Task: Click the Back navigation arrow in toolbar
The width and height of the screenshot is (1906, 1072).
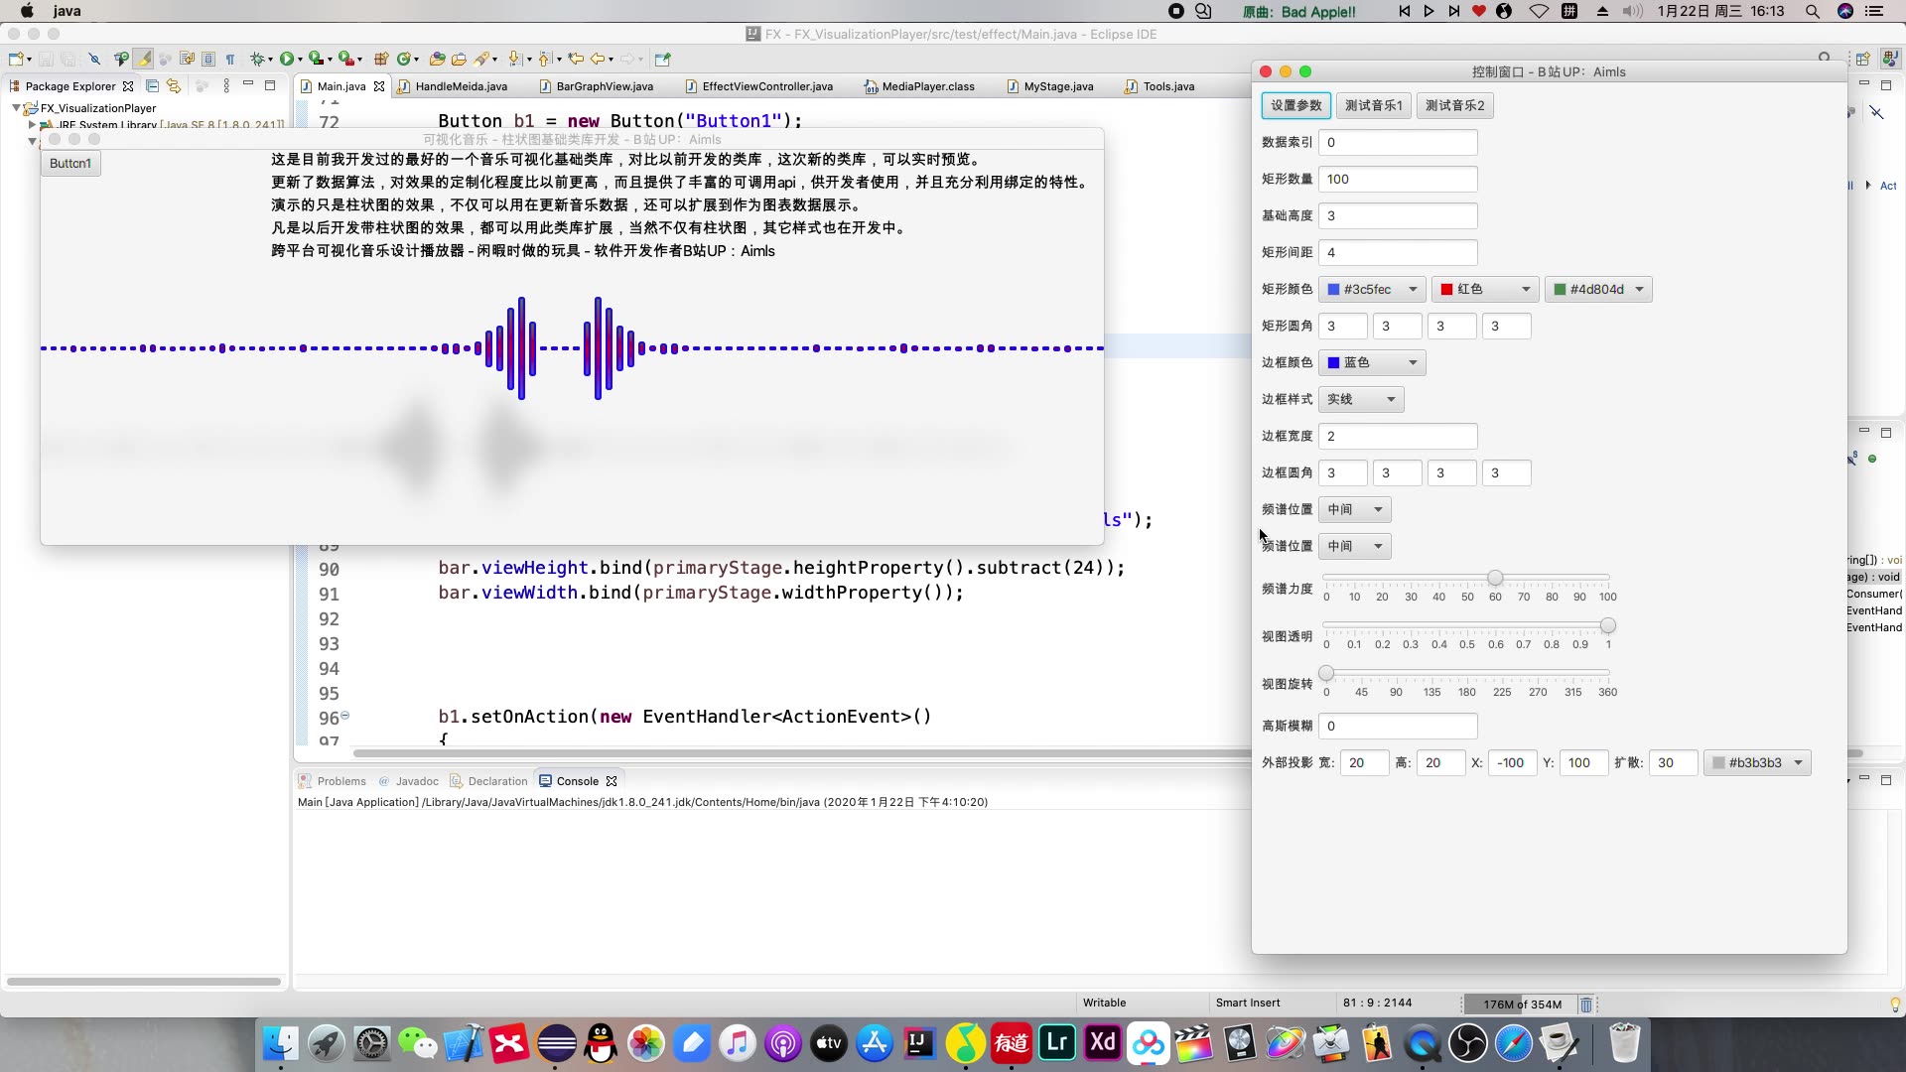Action: 598,59
